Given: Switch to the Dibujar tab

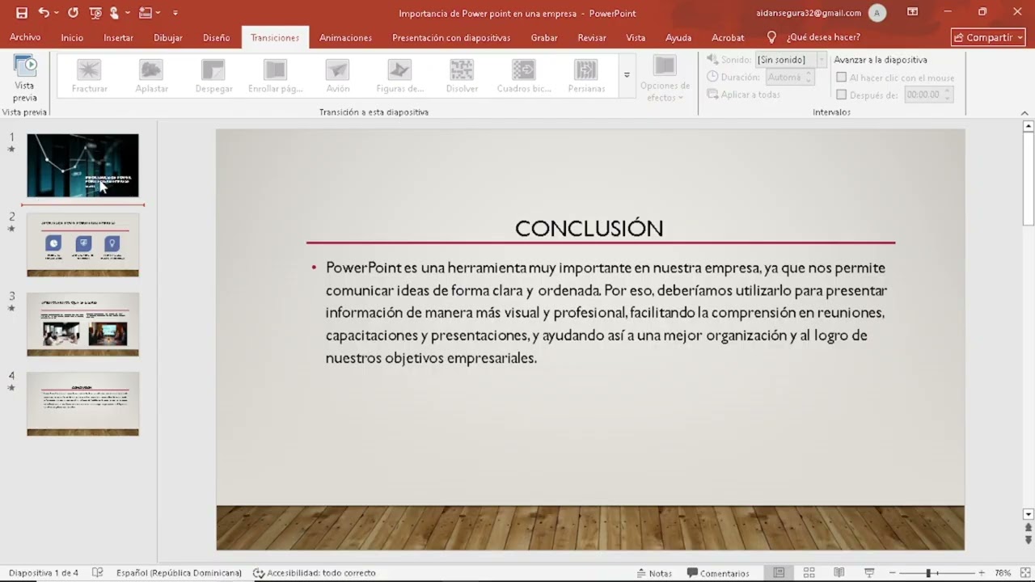Looking at the screenshot, I should click(x=168, y=37).
